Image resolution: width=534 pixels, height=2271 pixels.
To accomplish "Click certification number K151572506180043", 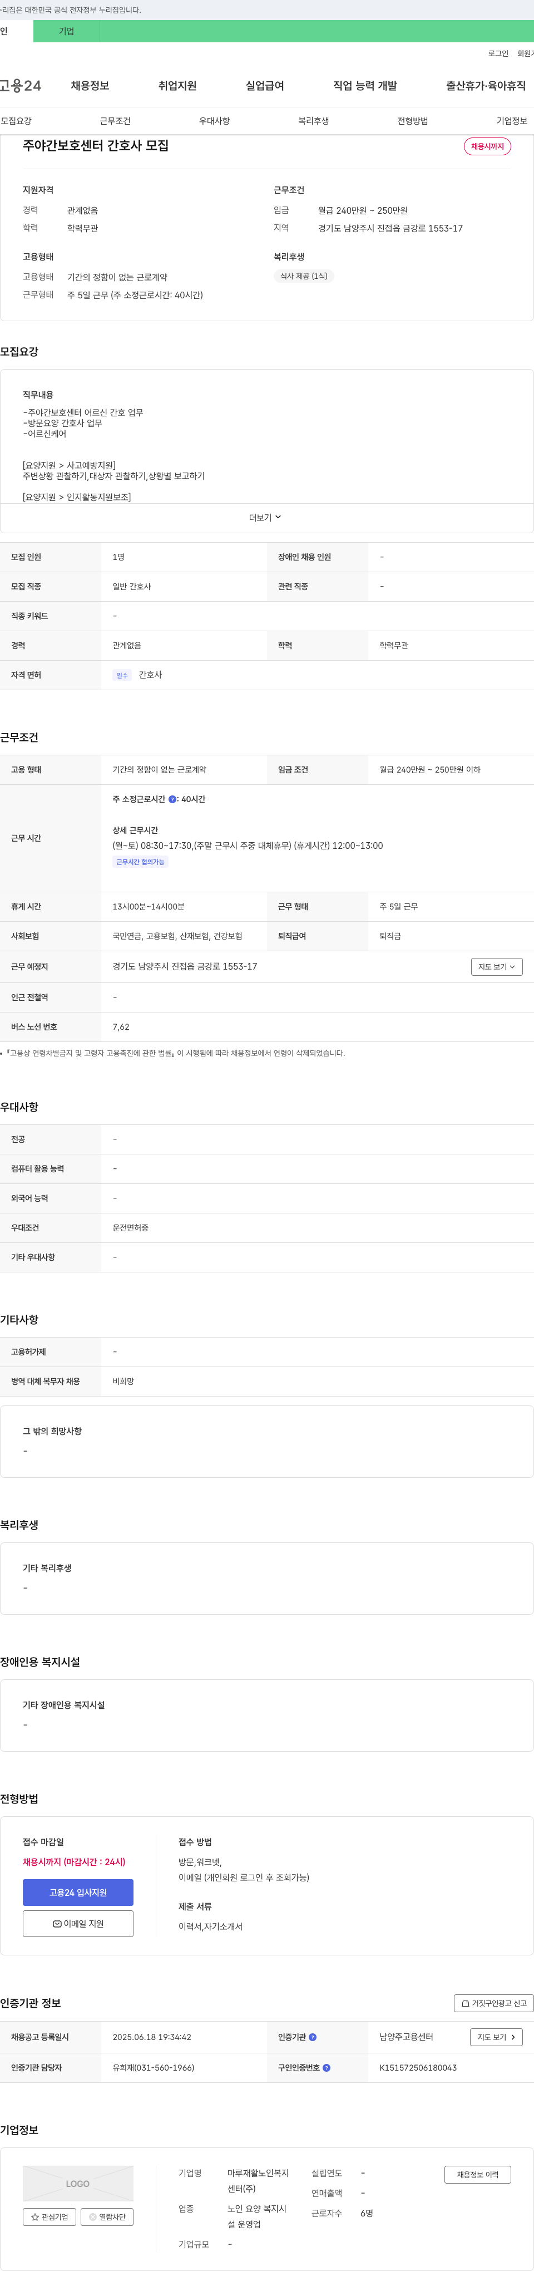I will point(418,2067).
